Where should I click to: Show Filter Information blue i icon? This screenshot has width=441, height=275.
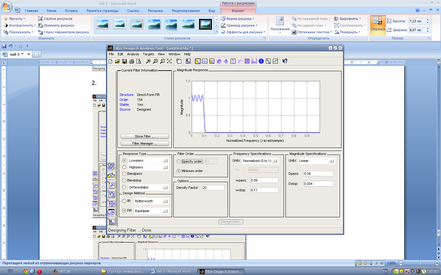tap(261, 61)
